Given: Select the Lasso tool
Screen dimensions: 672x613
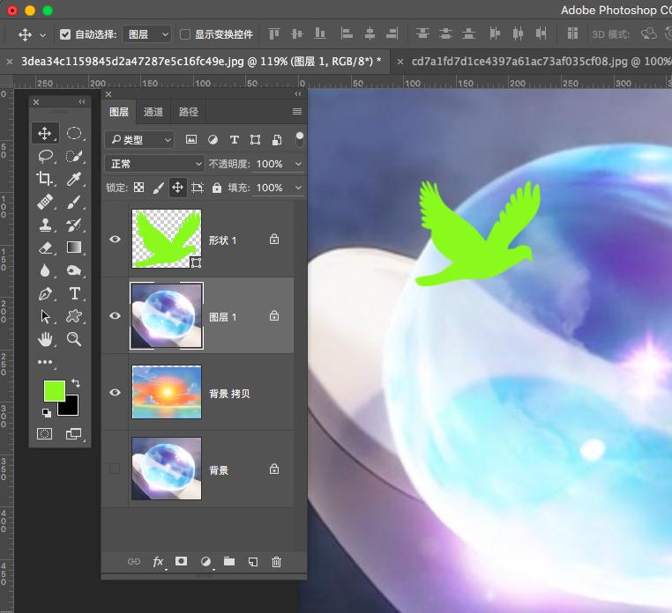Looking at the screenshot, I should [45, 156].
